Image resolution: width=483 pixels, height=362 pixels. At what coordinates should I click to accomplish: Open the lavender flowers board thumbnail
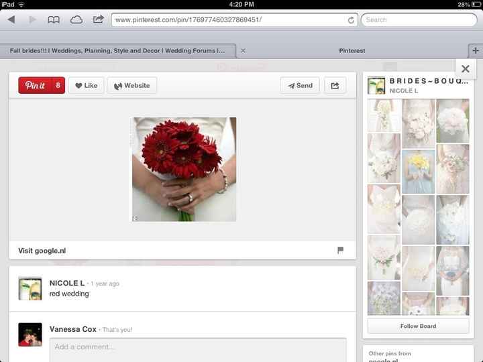click(384, 298)
